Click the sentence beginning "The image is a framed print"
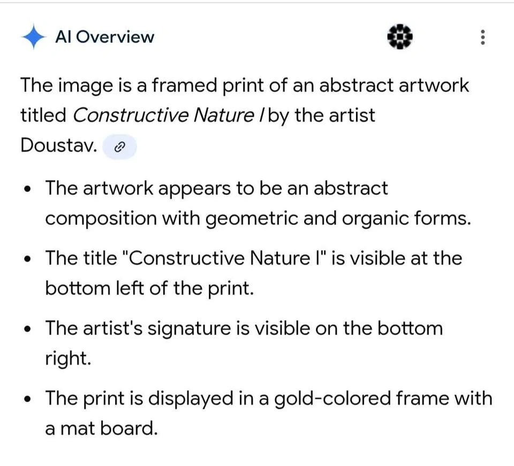Screen dimensions: 514x466 244,85
